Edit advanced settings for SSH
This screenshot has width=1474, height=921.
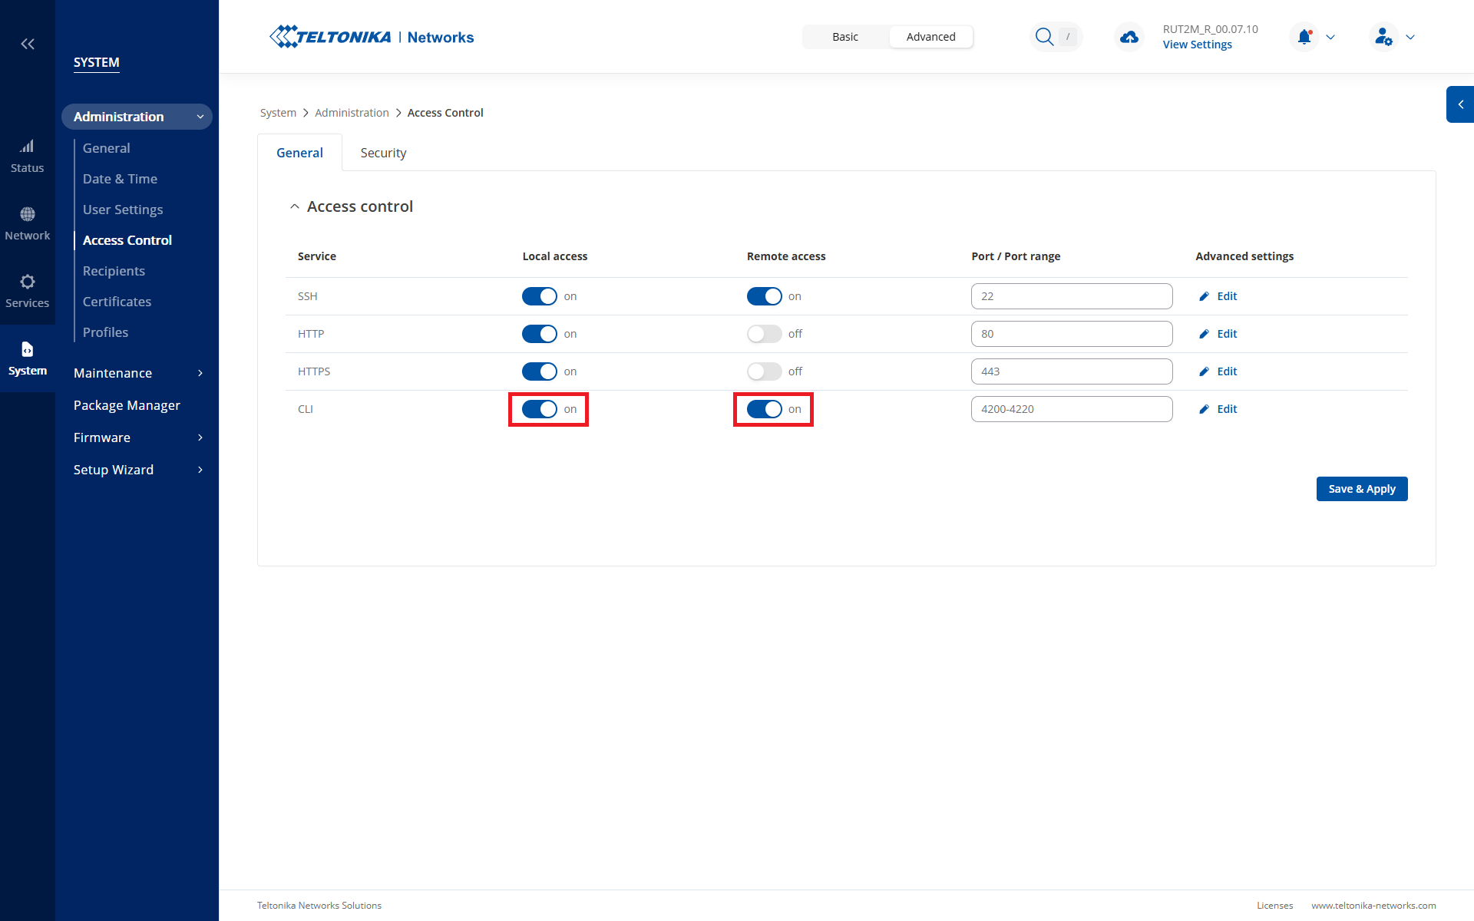(x=1218, y=296)
